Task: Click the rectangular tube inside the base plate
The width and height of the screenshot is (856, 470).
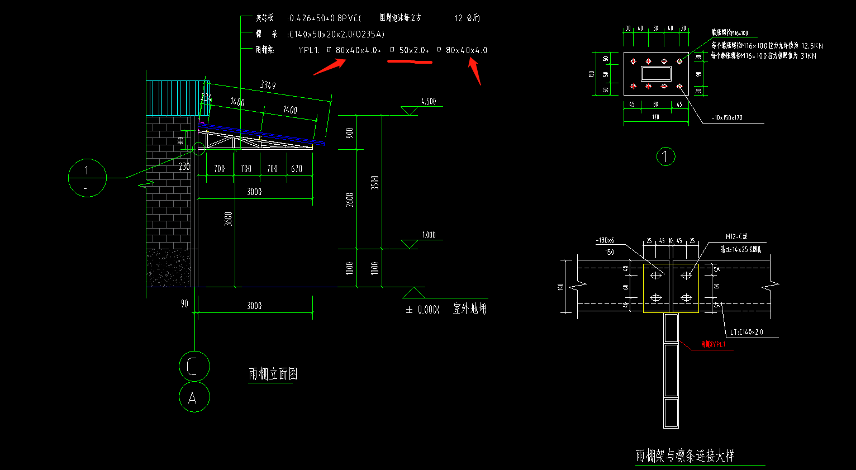Action: point(656,74)
